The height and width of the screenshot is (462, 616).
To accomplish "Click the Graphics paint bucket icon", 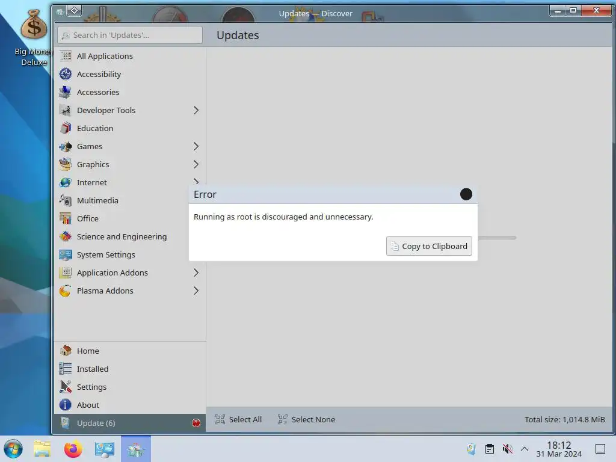I will pos(66,165).
